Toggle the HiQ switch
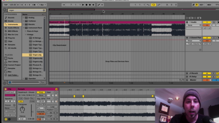219x123 pixels. 21,101
